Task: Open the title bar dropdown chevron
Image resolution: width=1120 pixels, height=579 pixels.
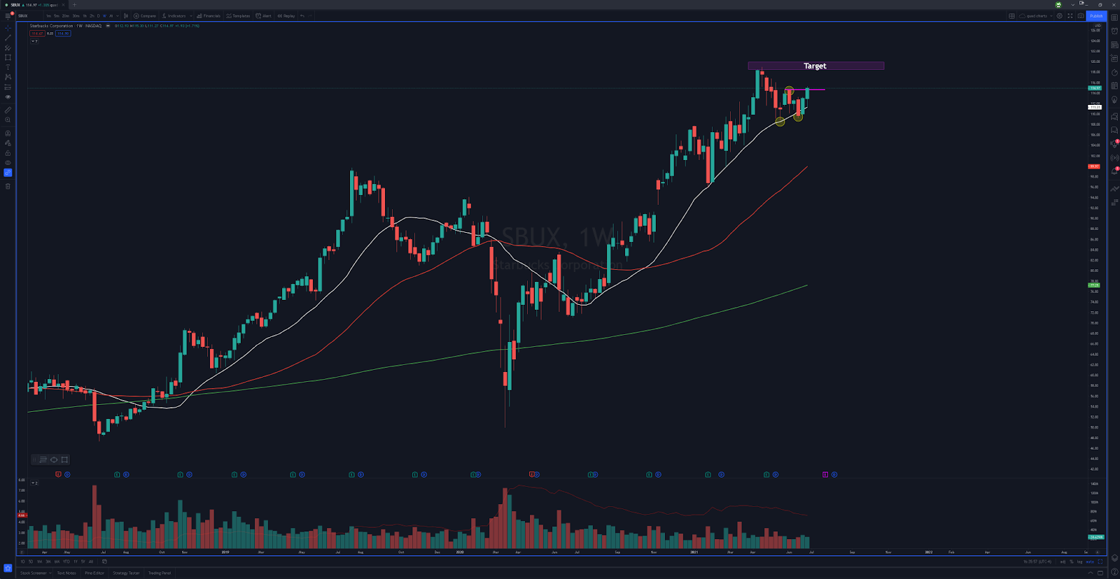Action: [1073, 5]
